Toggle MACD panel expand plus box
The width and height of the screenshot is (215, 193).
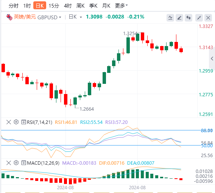23,163
